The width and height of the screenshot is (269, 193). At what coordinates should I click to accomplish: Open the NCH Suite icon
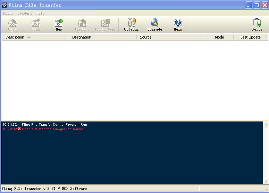point(257,25)
